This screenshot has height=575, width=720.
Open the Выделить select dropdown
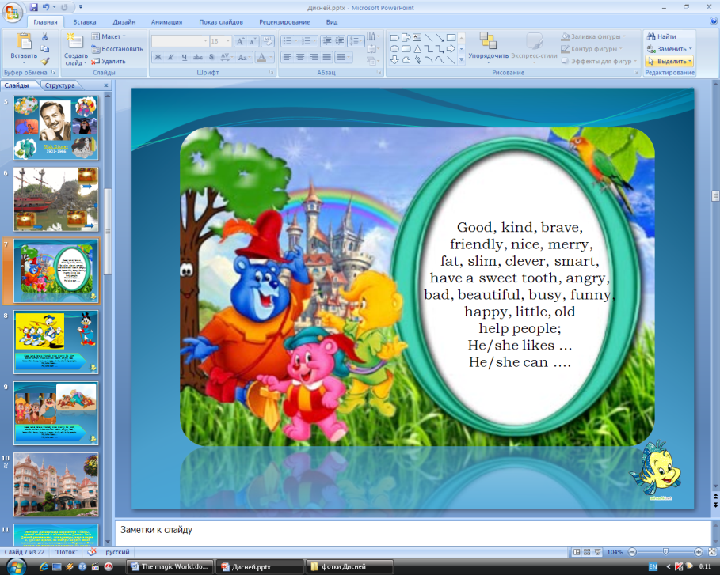click(669, 61)
